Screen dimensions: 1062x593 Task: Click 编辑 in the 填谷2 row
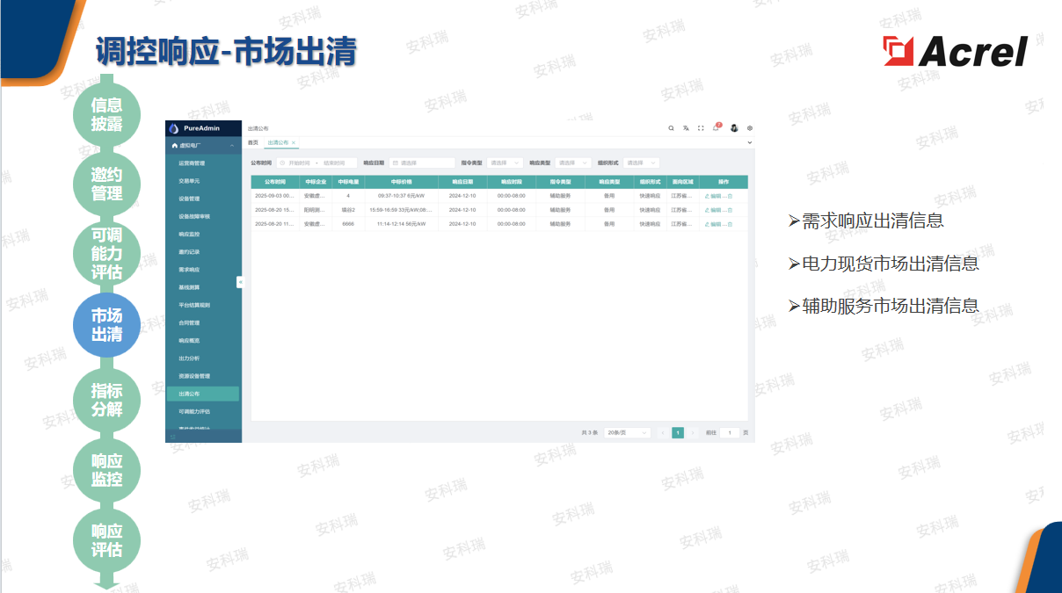pos(713,211)
